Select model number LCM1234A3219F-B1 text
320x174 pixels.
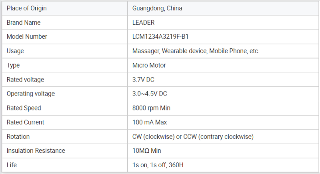point(160,37)
